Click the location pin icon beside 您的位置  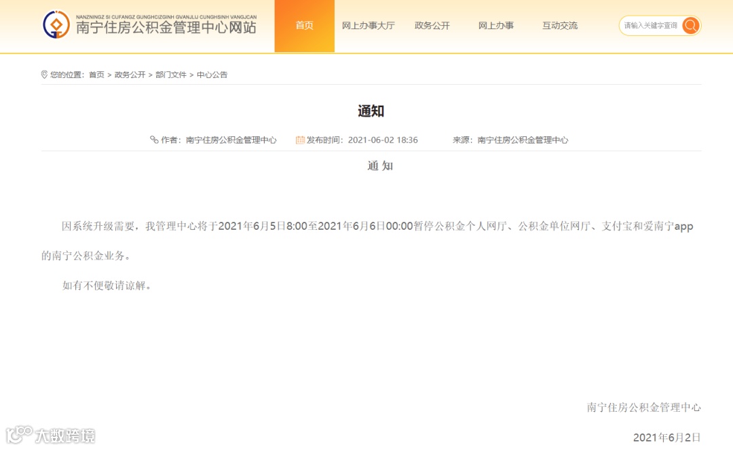[44, 75]
